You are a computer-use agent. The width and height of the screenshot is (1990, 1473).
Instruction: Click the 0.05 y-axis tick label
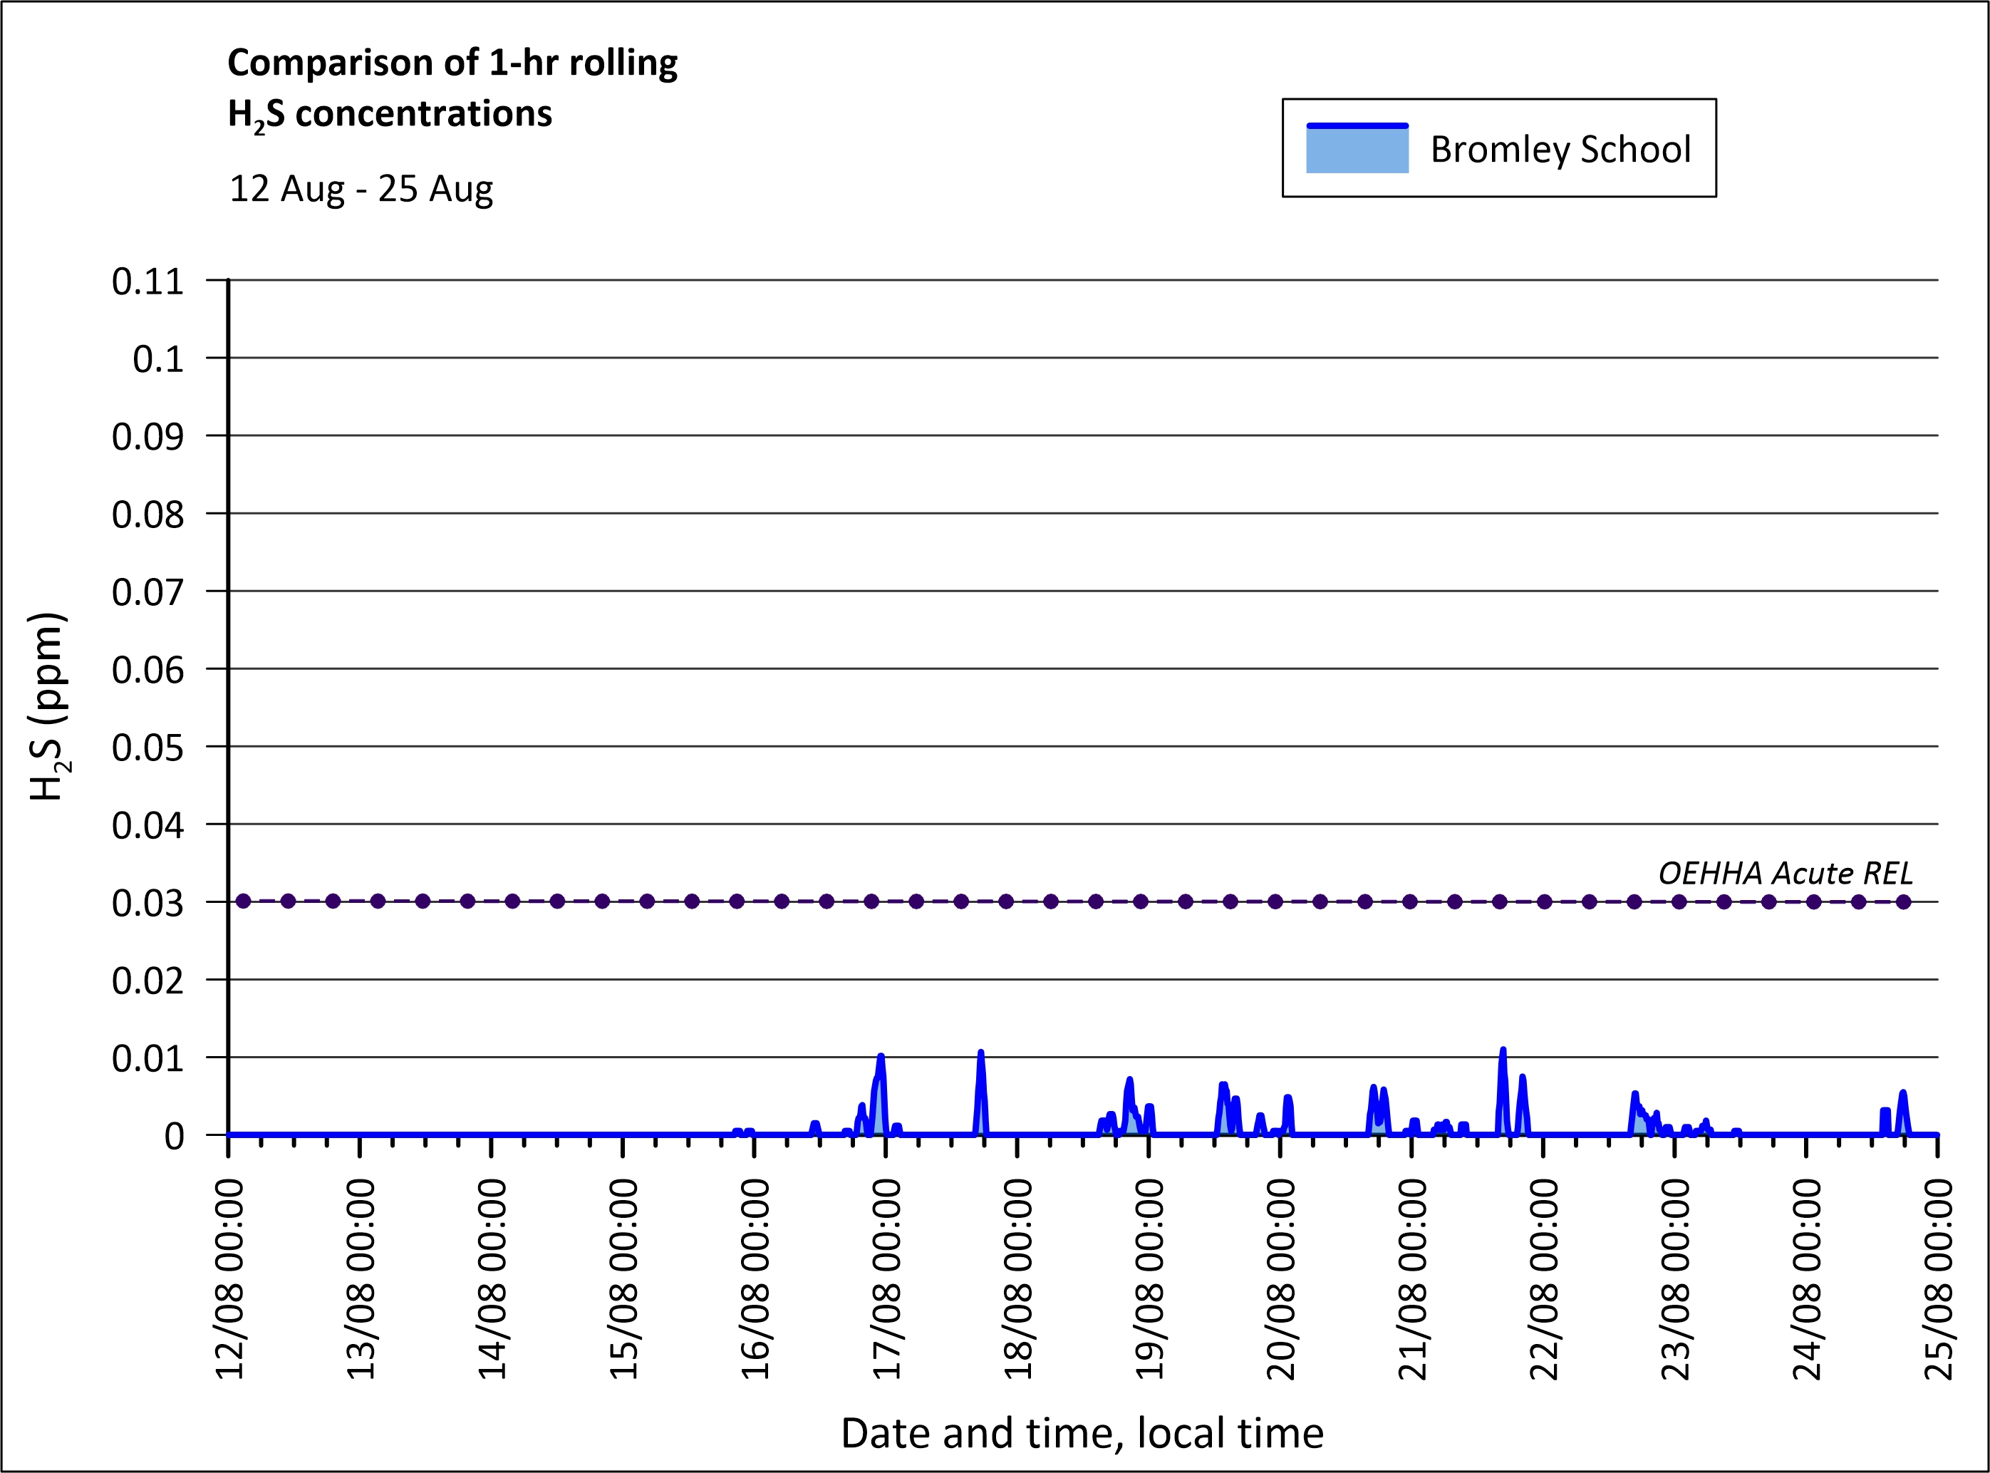[x=147, y=748]
